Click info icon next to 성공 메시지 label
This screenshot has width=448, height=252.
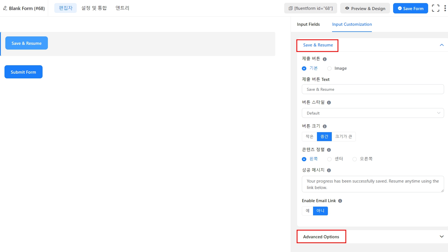[x=329, y=170]
